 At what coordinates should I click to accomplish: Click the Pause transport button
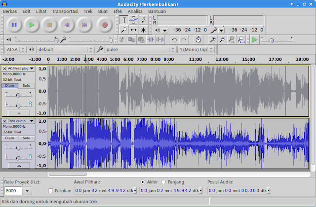coord(14,24)
